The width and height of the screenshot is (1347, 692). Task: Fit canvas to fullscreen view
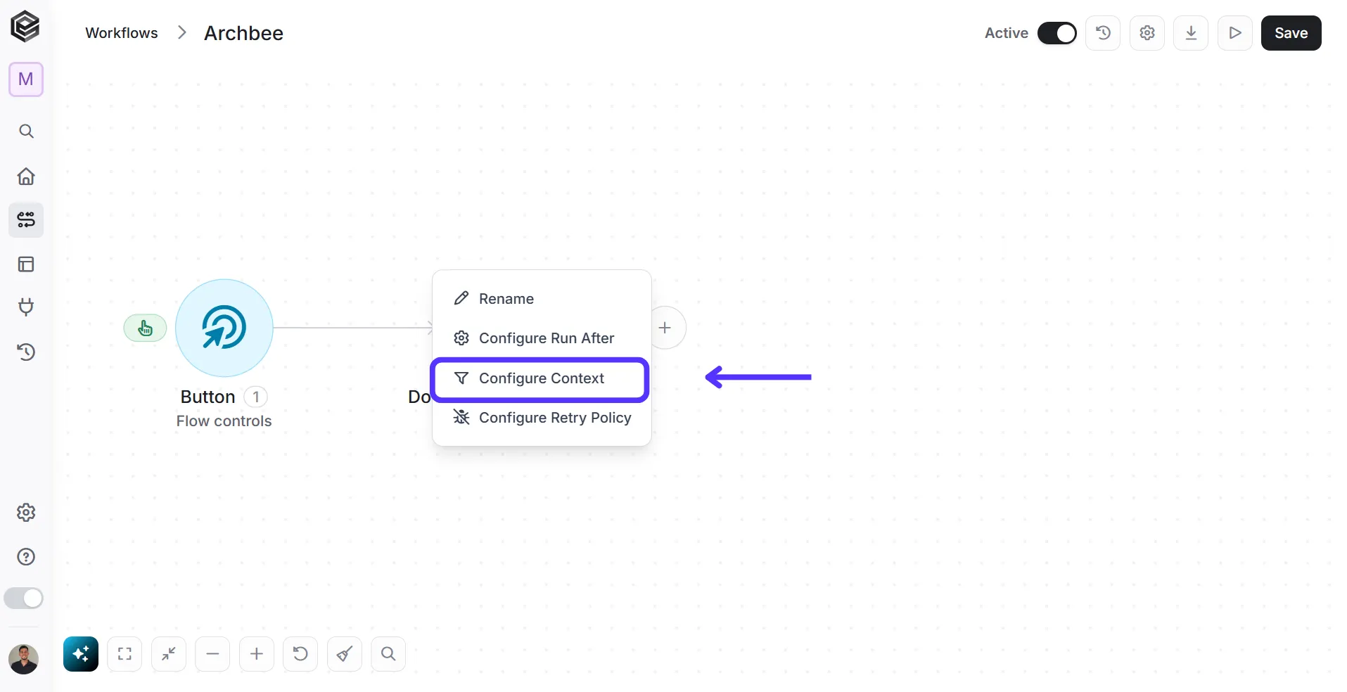[125, 654]
